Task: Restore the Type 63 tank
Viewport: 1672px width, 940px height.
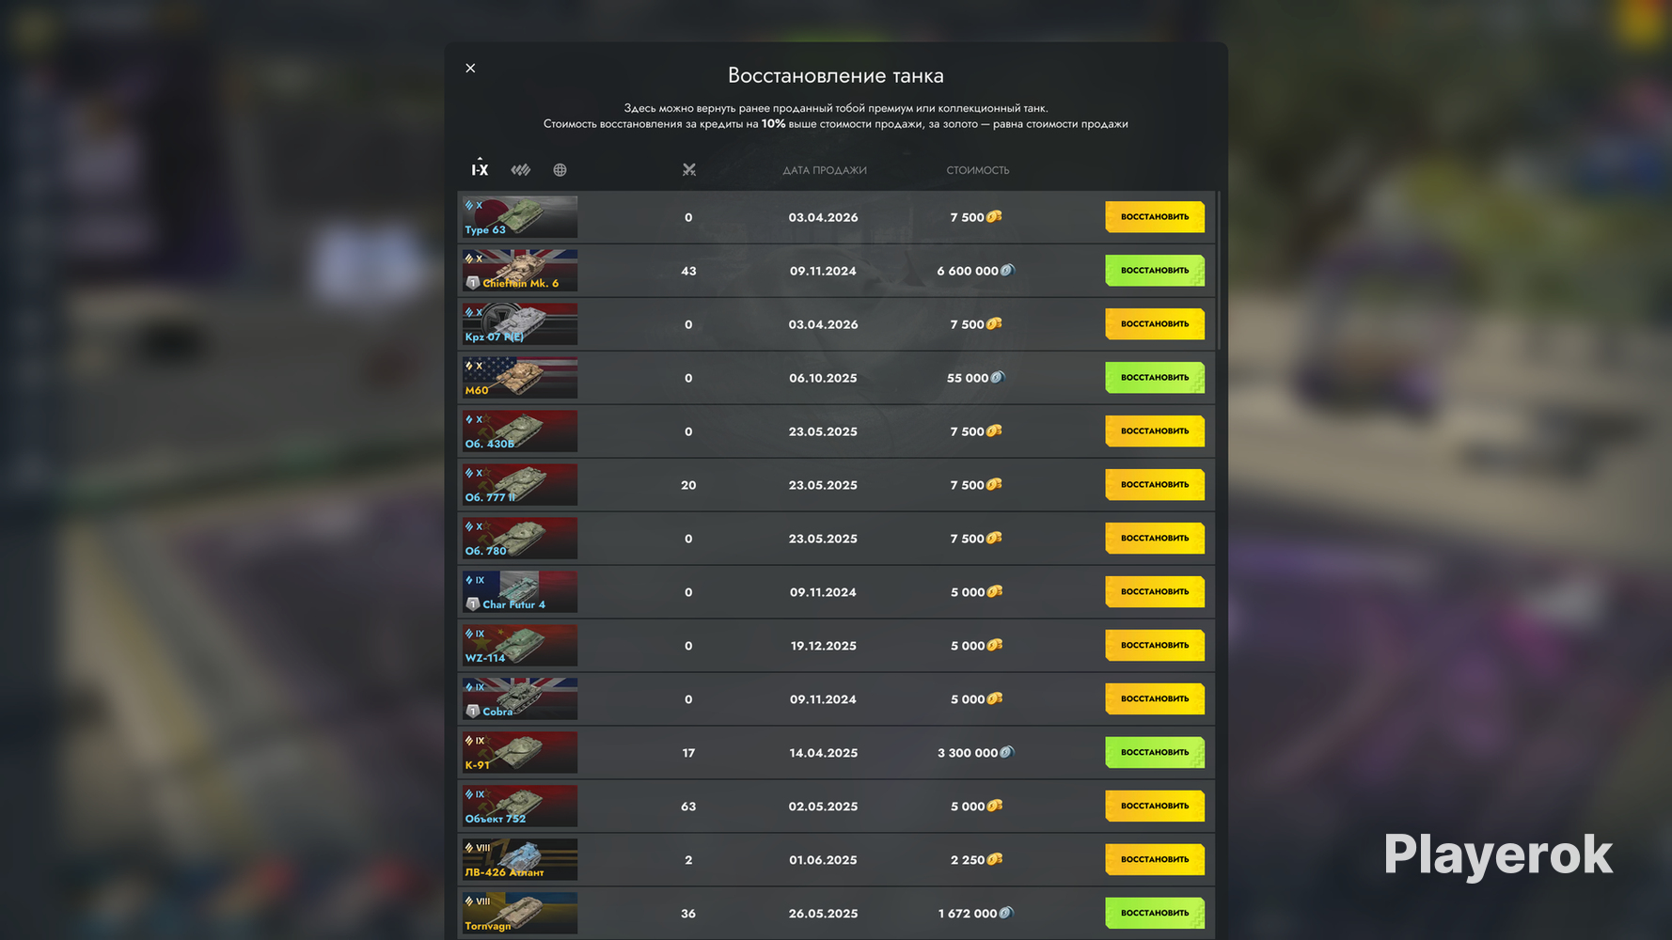Action: [x=1155, y=217]
